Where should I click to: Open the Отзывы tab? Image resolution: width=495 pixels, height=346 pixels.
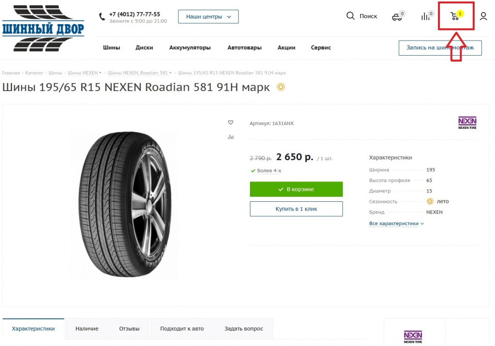pyautogui.click(x=130, y=329)
